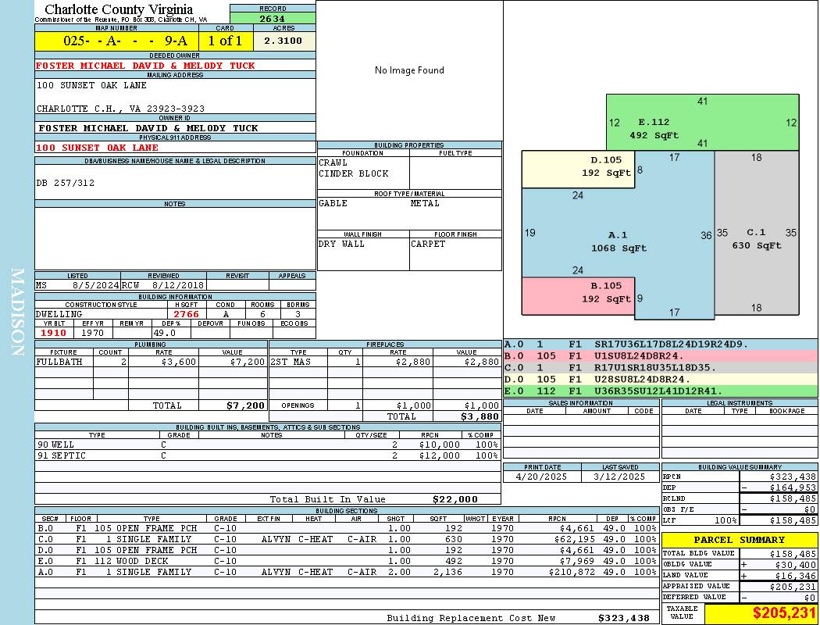Click record number 2634

click(273, 18)
